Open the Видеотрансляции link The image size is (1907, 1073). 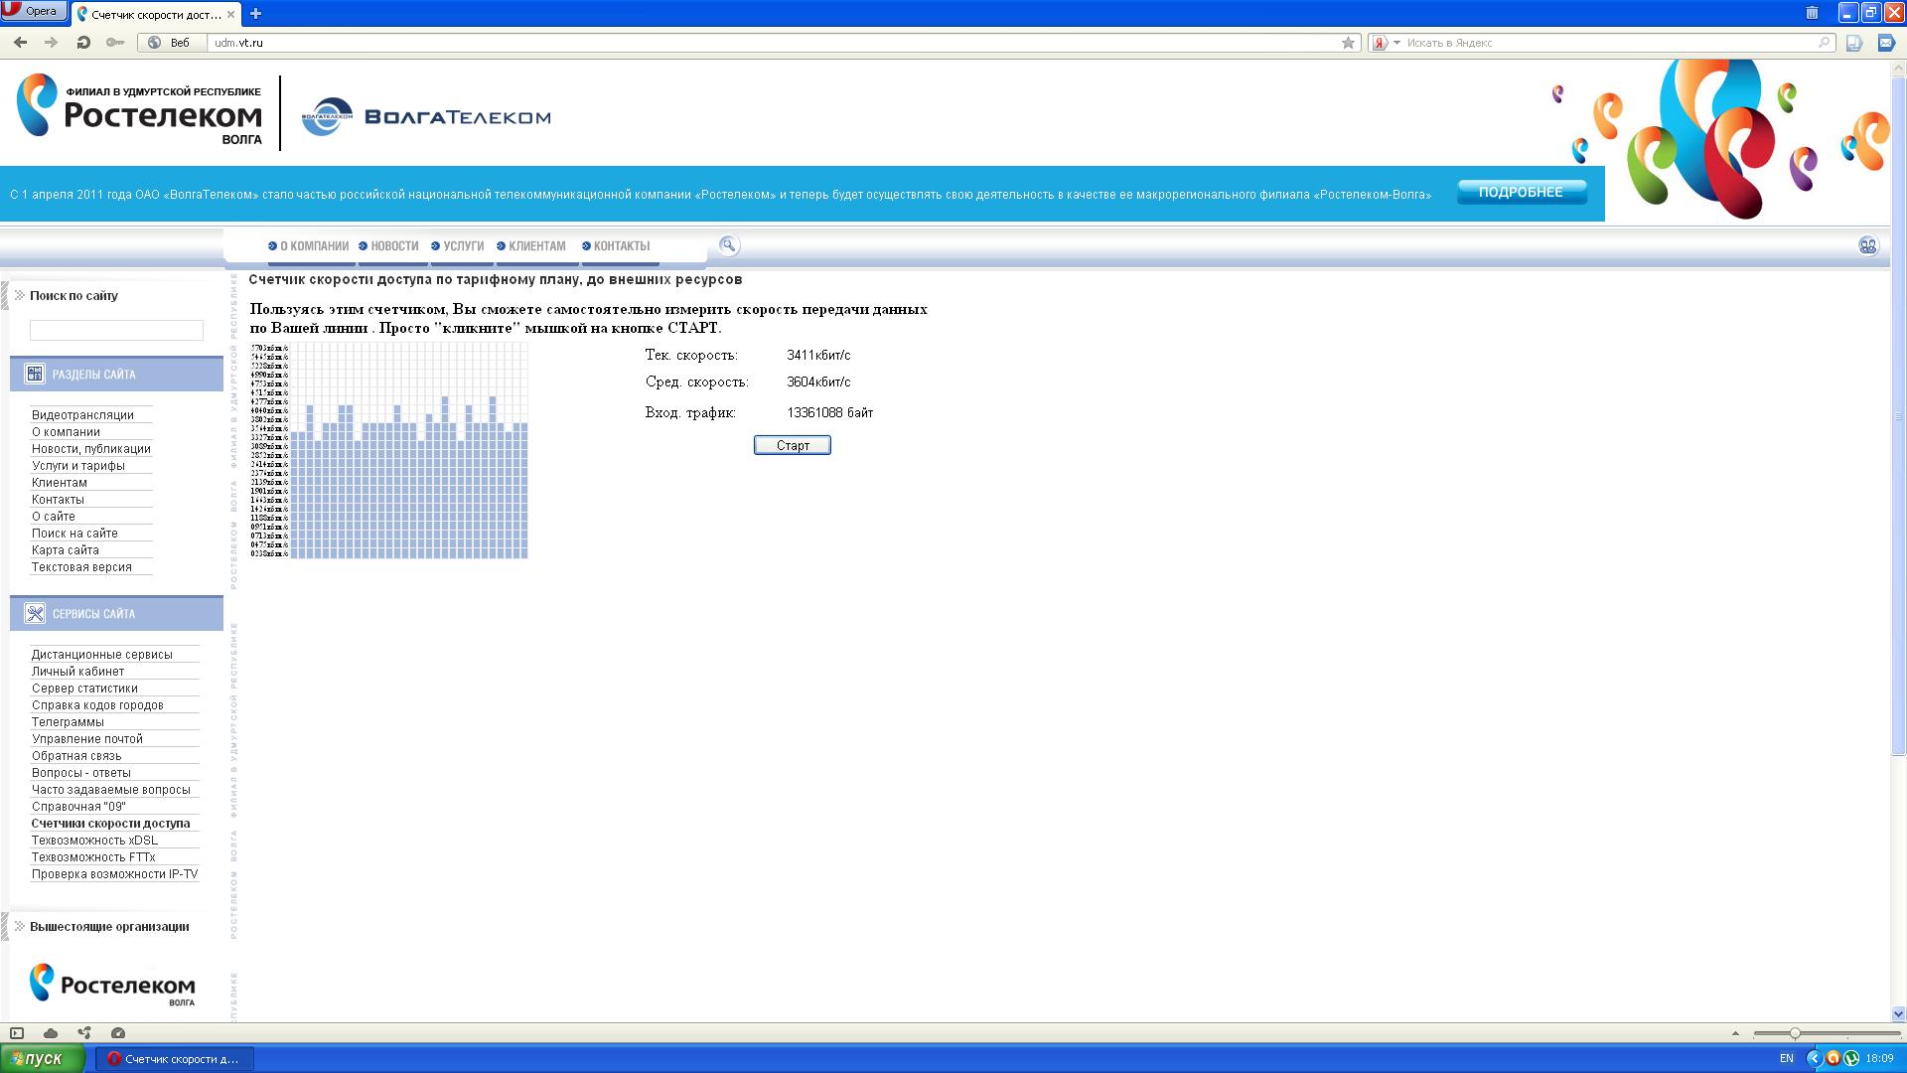pos(82,414)
